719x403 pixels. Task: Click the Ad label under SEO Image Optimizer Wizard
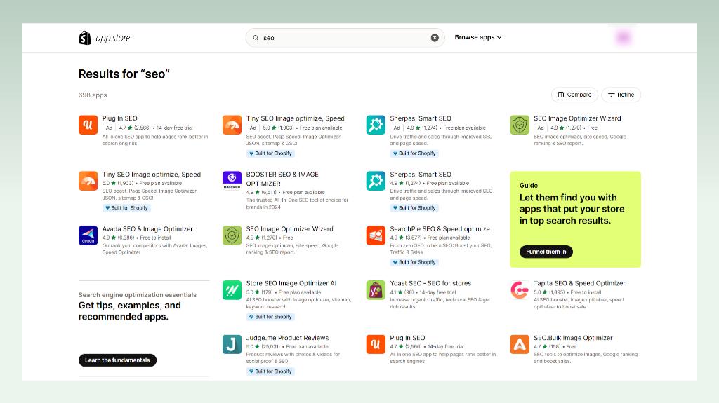click(541, 128)
